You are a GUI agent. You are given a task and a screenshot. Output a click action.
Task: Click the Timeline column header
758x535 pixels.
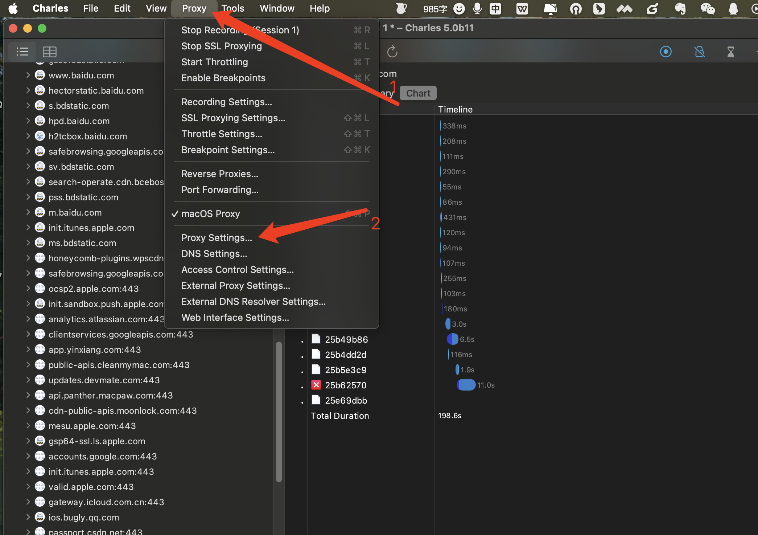click(x=455, y=109)
